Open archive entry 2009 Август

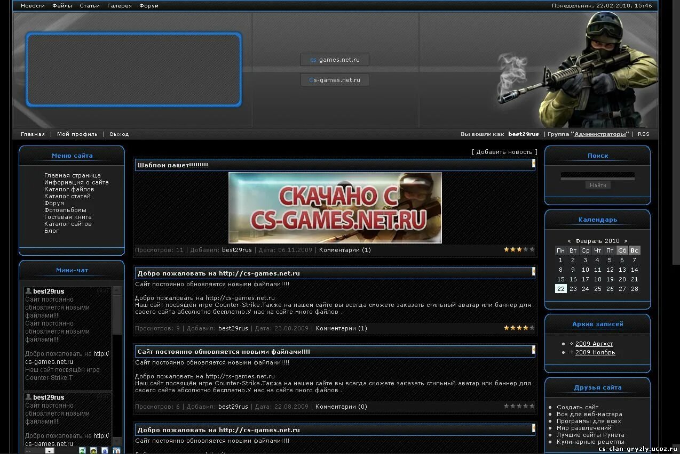pyautogui.click(x=594, y=344)
